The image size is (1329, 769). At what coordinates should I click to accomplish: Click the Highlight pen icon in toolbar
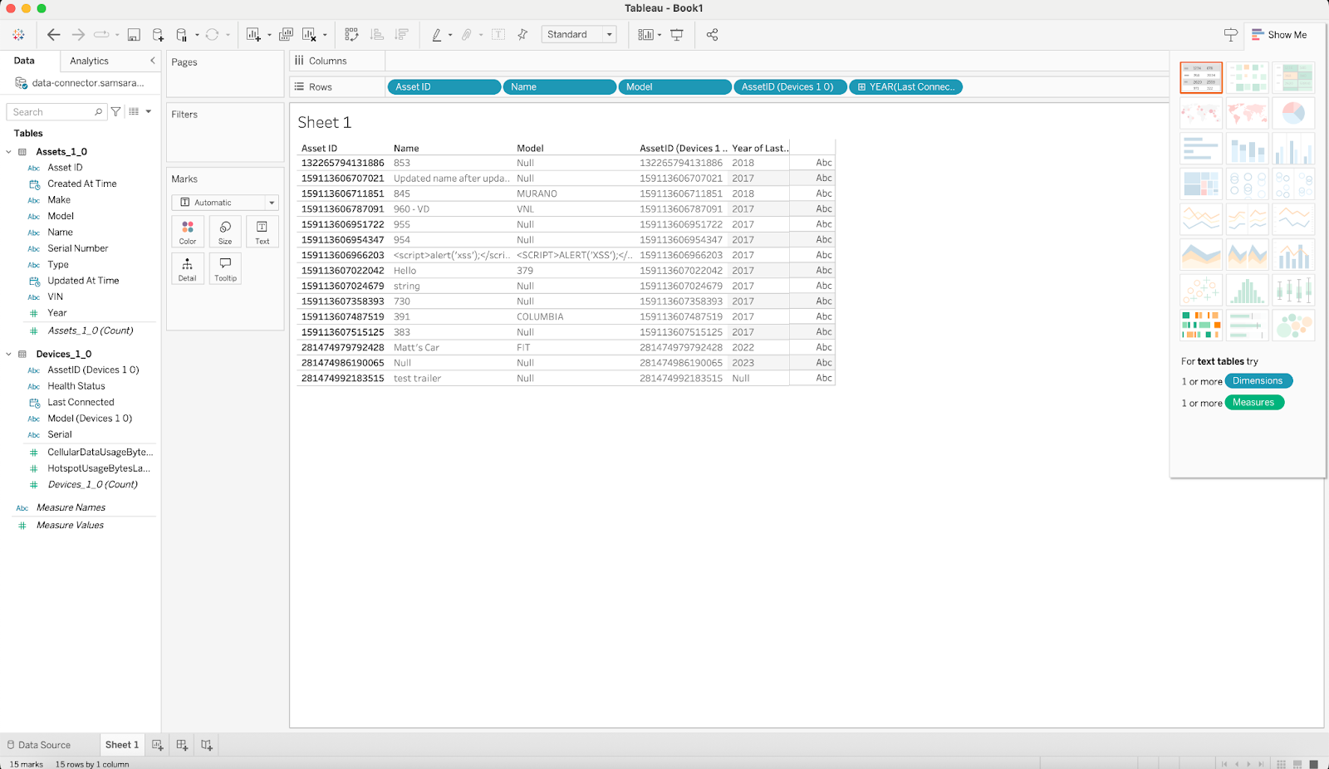coord(438,34)
